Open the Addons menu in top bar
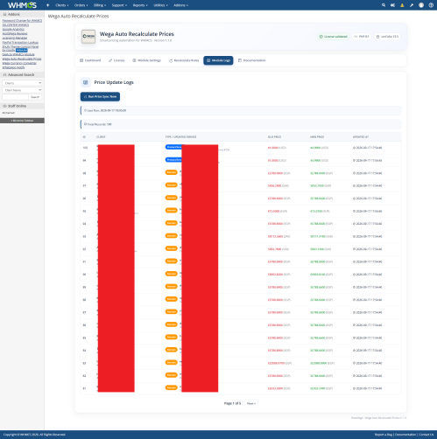 180,5
